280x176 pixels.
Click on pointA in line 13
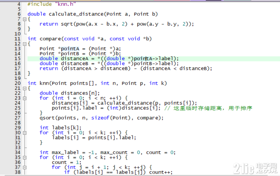point(70,49)
